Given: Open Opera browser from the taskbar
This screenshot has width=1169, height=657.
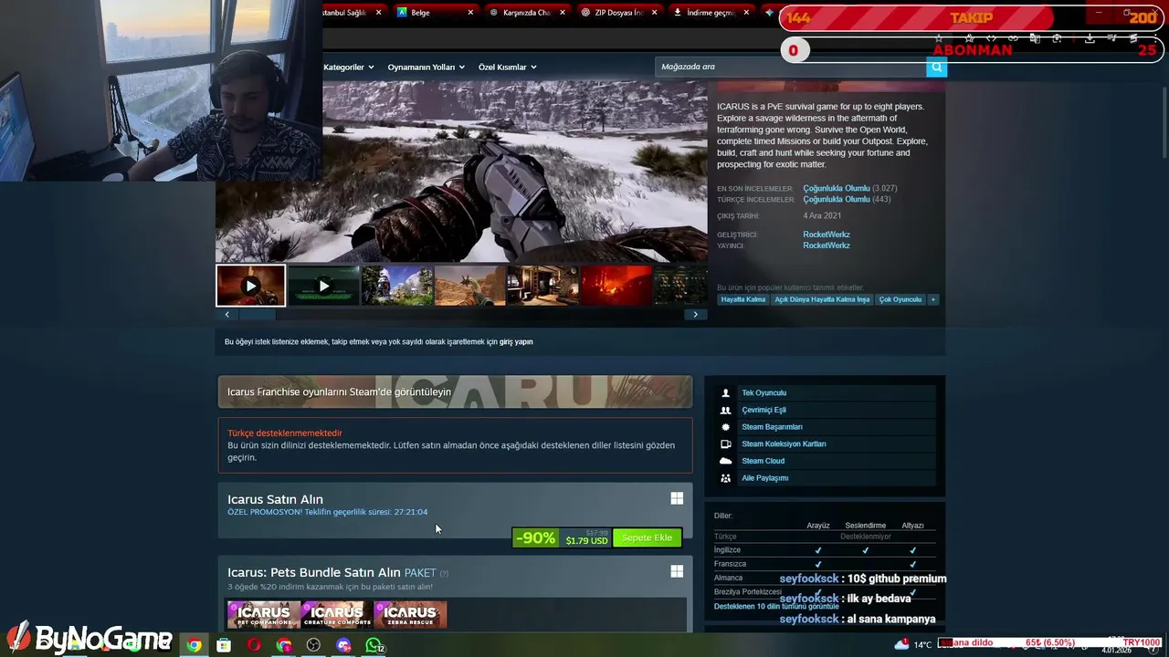Looking at the screenshot, I should point(254,645).
